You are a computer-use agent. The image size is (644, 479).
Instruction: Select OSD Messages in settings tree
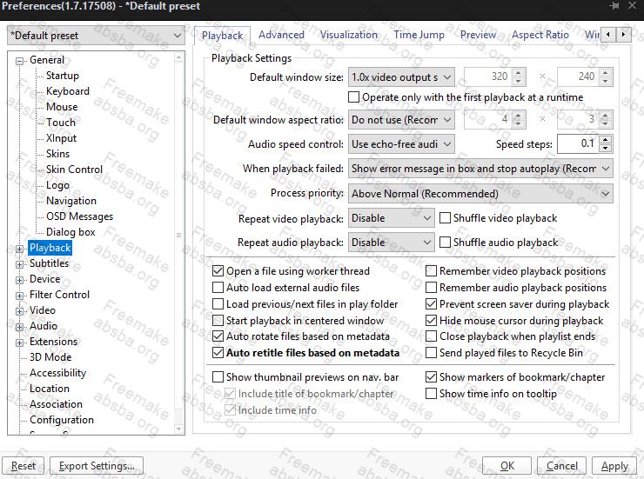[80, 216]
